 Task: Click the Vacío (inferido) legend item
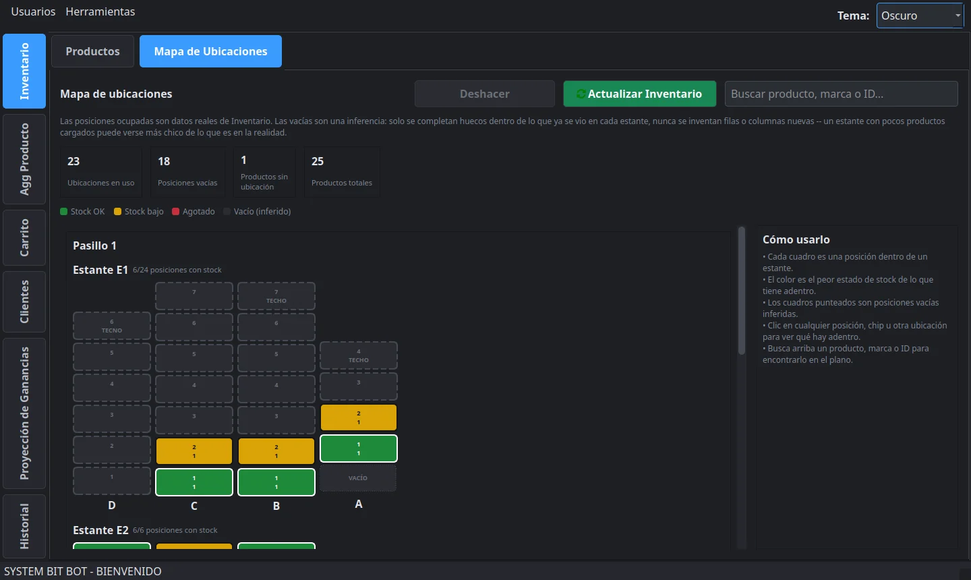(257, 212)
